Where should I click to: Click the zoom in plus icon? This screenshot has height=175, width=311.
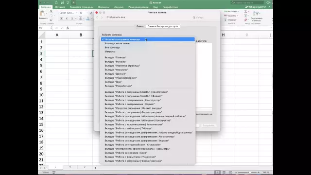(259, 172)
